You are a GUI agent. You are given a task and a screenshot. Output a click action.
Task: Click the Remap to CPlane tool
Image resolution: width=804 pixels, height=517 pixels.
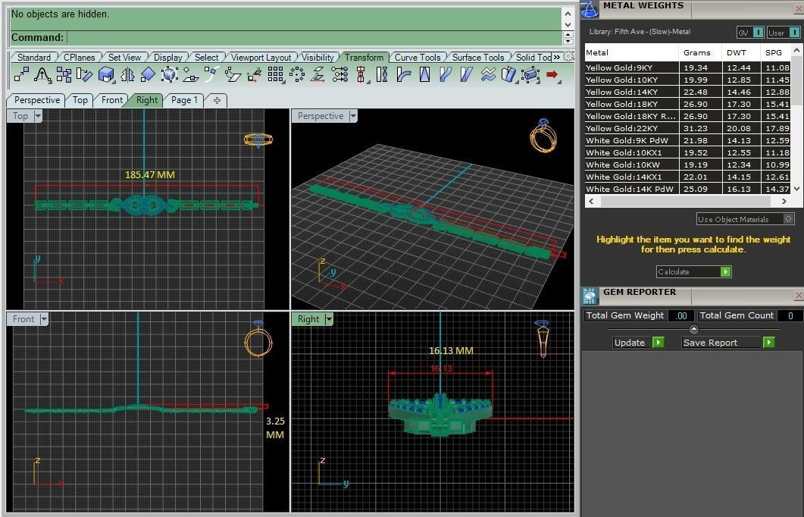(254, 75)
